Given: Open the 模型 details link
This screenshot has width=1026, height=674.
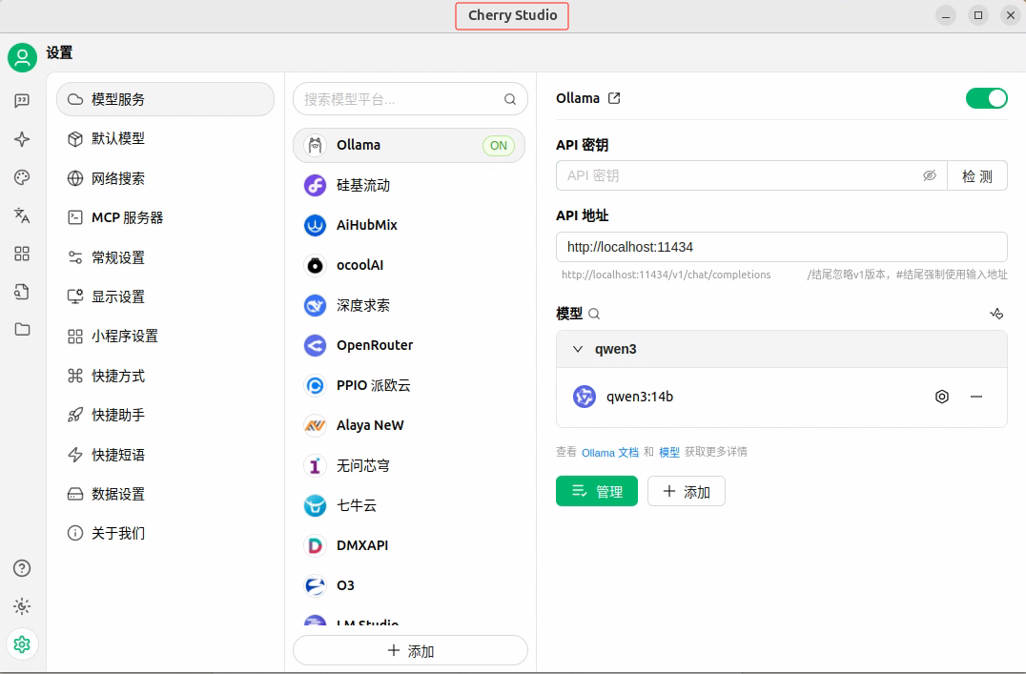Looking at the screenshot, I should 668,452.
